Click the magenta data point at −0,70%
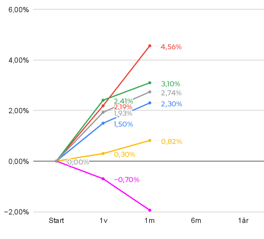This screenshot has width=264, height=239. [103, 179]
